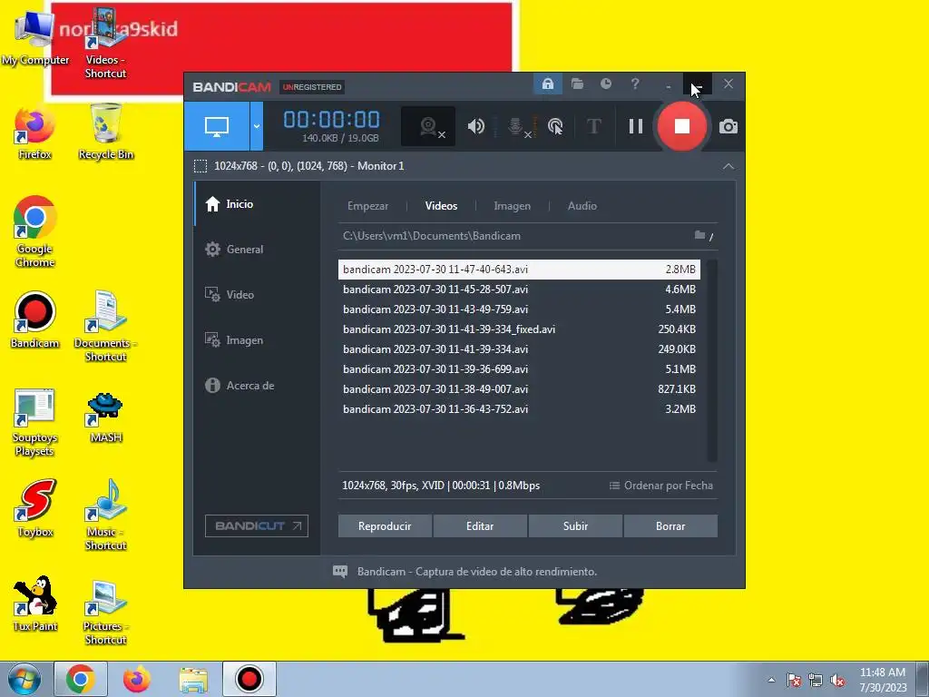The image size is (929, 697).
Task: Open Firefox desktop shortcut
Action: [x=34, y=133]
